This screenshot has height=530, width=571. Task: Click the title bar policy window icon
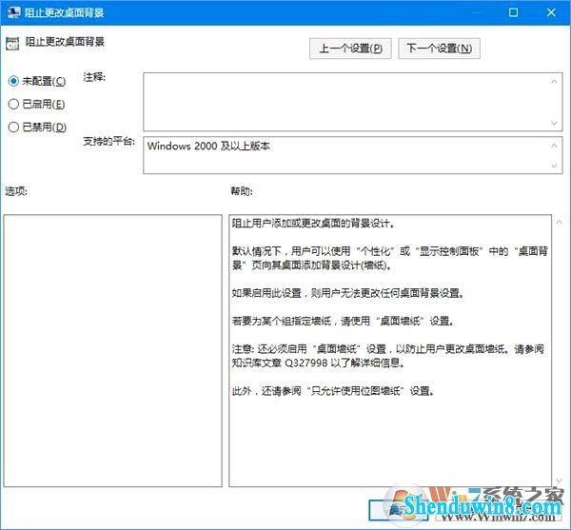click(14, 12)
